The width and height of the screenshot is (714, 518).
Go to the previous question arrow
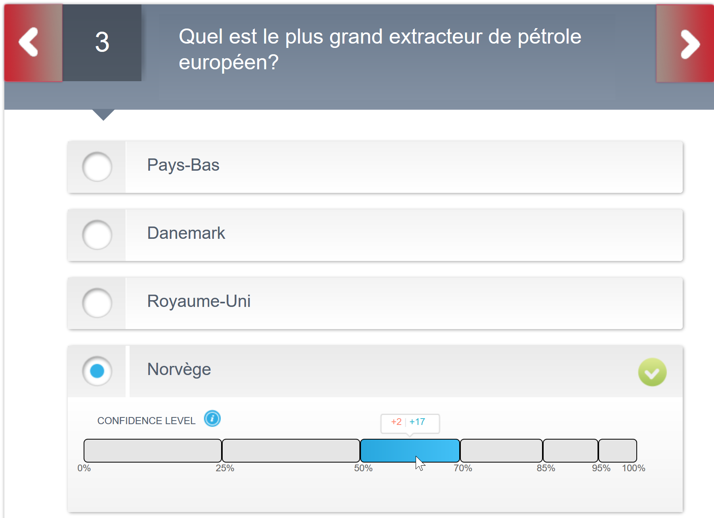click(33, 43)
